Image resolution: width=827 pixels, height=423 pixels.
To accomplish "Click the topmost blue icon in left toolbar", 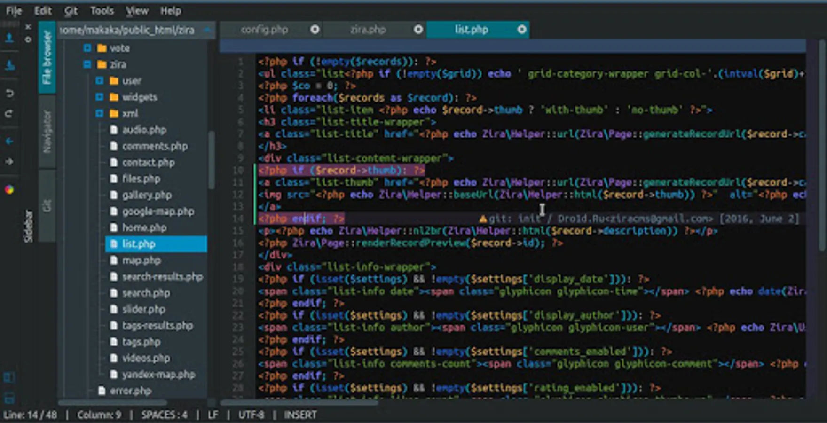I will [x=9, y=38].
